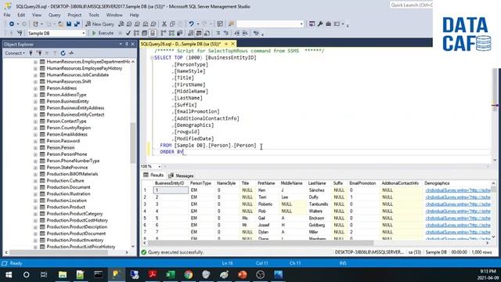This screenshot has width=501, height=282.
Task: Click the Disconnect plug icon in Object Explorer
Action: 39,53
